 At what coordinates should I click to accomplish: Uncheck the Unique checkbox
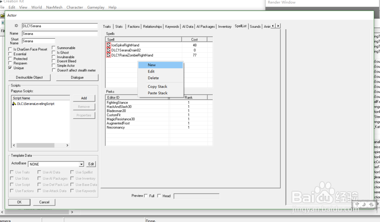click(10, 68)
